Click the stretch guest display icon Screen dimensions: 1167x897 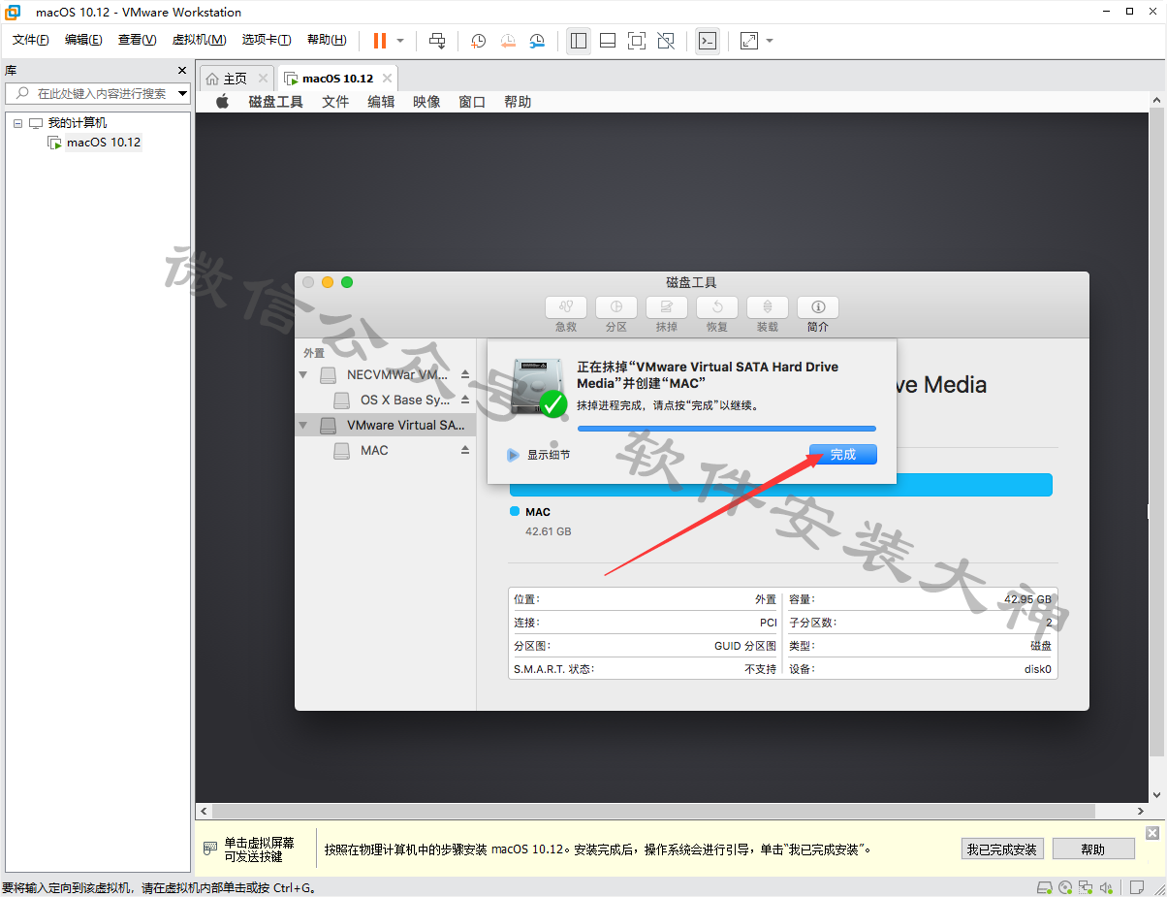tap(749, 41)
